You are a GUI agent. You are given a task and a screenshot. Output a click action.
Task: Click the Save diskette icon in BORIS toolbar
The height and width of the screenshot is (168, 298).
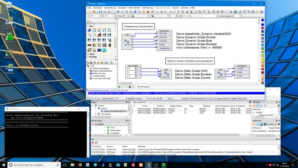coord(100,12)
